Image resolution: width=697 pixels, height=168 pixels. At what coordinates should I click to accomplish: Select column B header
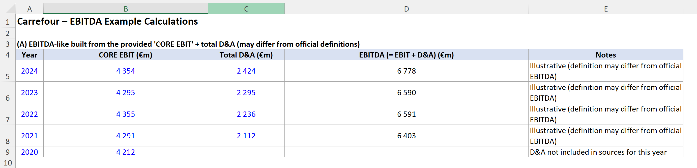click(x=126, y=9)
